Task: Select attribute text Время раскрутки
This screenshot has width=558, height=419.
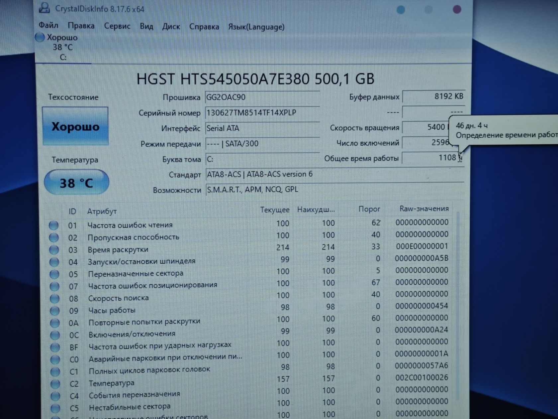Action: pos(118,249)
